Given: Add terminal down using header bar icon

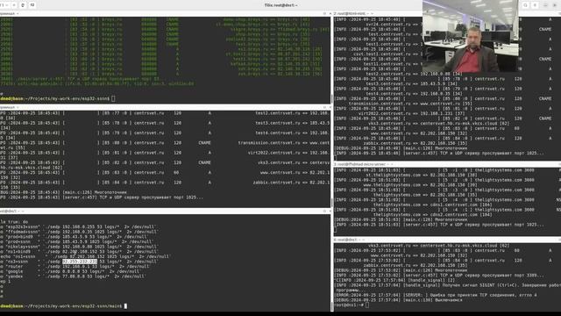Looking at the screenshot, I should [x=32, y=5].
